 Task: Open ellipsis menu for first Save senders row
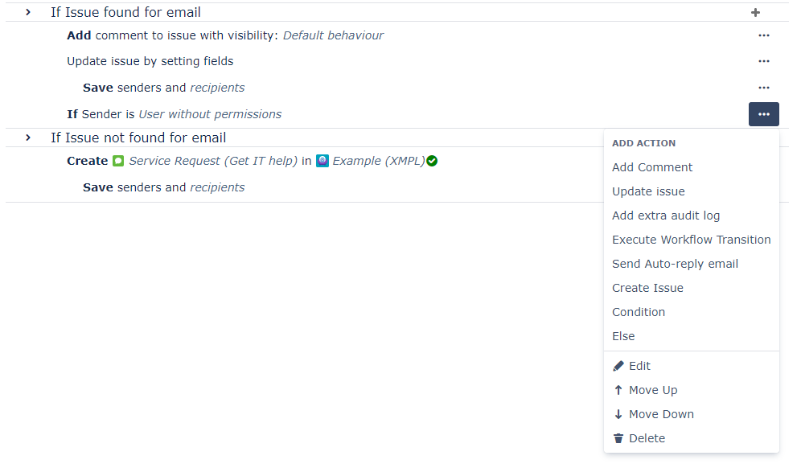764,88
